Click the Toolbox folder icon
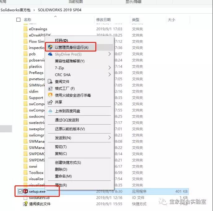The image size is (213, 211). [x=25, y=172]
